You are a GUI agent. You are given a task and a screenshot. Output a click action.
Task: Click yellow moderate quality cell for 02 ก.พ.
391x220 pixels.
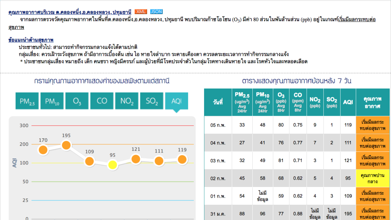tap(373, 178)
